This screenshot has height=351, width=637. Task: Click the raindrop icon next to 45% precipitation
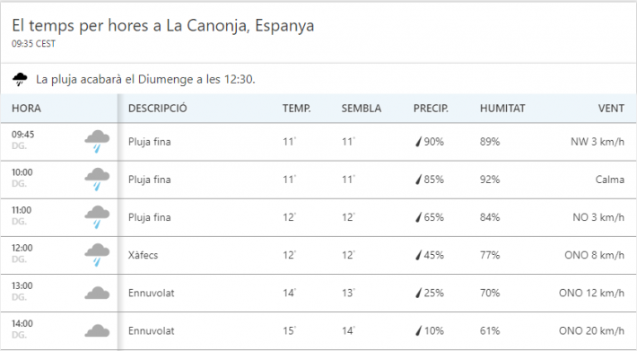(418, 255)
